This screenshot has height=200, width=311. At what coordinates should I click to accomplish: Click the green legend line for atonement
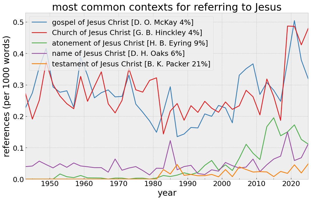click(39, 43)
